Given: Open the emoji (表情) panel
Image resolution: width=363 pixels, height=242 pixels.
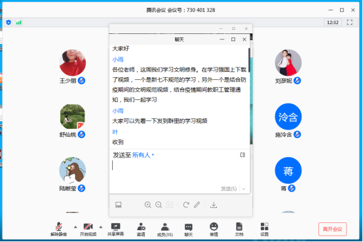Looking at the screenshot, I should (x=214, y=230).
